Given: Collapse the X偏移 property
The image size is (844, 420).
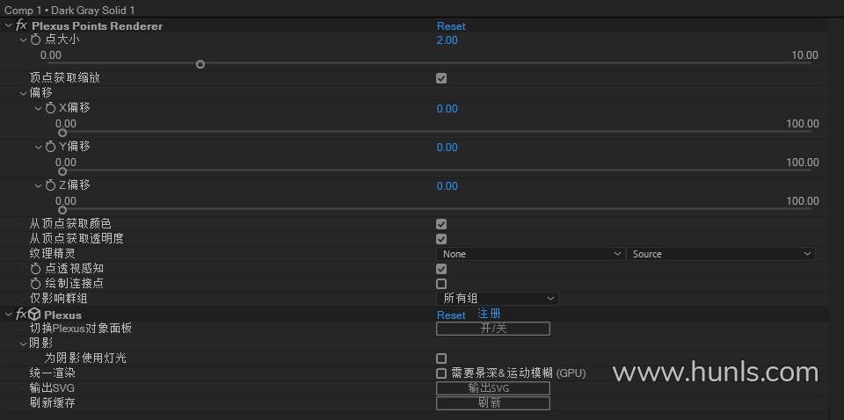Looking at the screenshot, I should (38, 108).
